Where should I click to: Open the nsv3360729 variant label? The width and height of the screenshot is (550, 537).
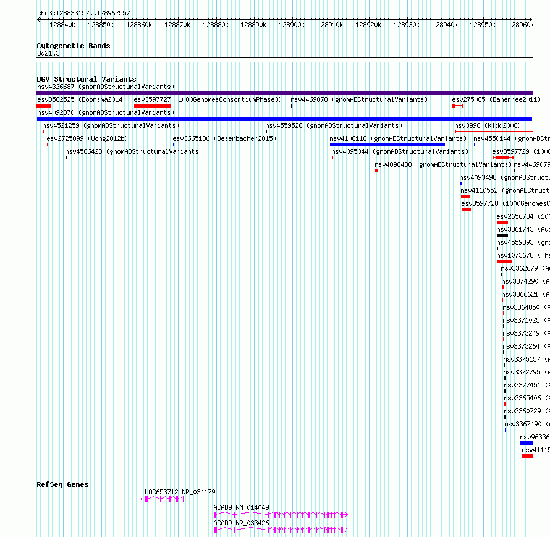pyautogui.click(x=527, y=411)
